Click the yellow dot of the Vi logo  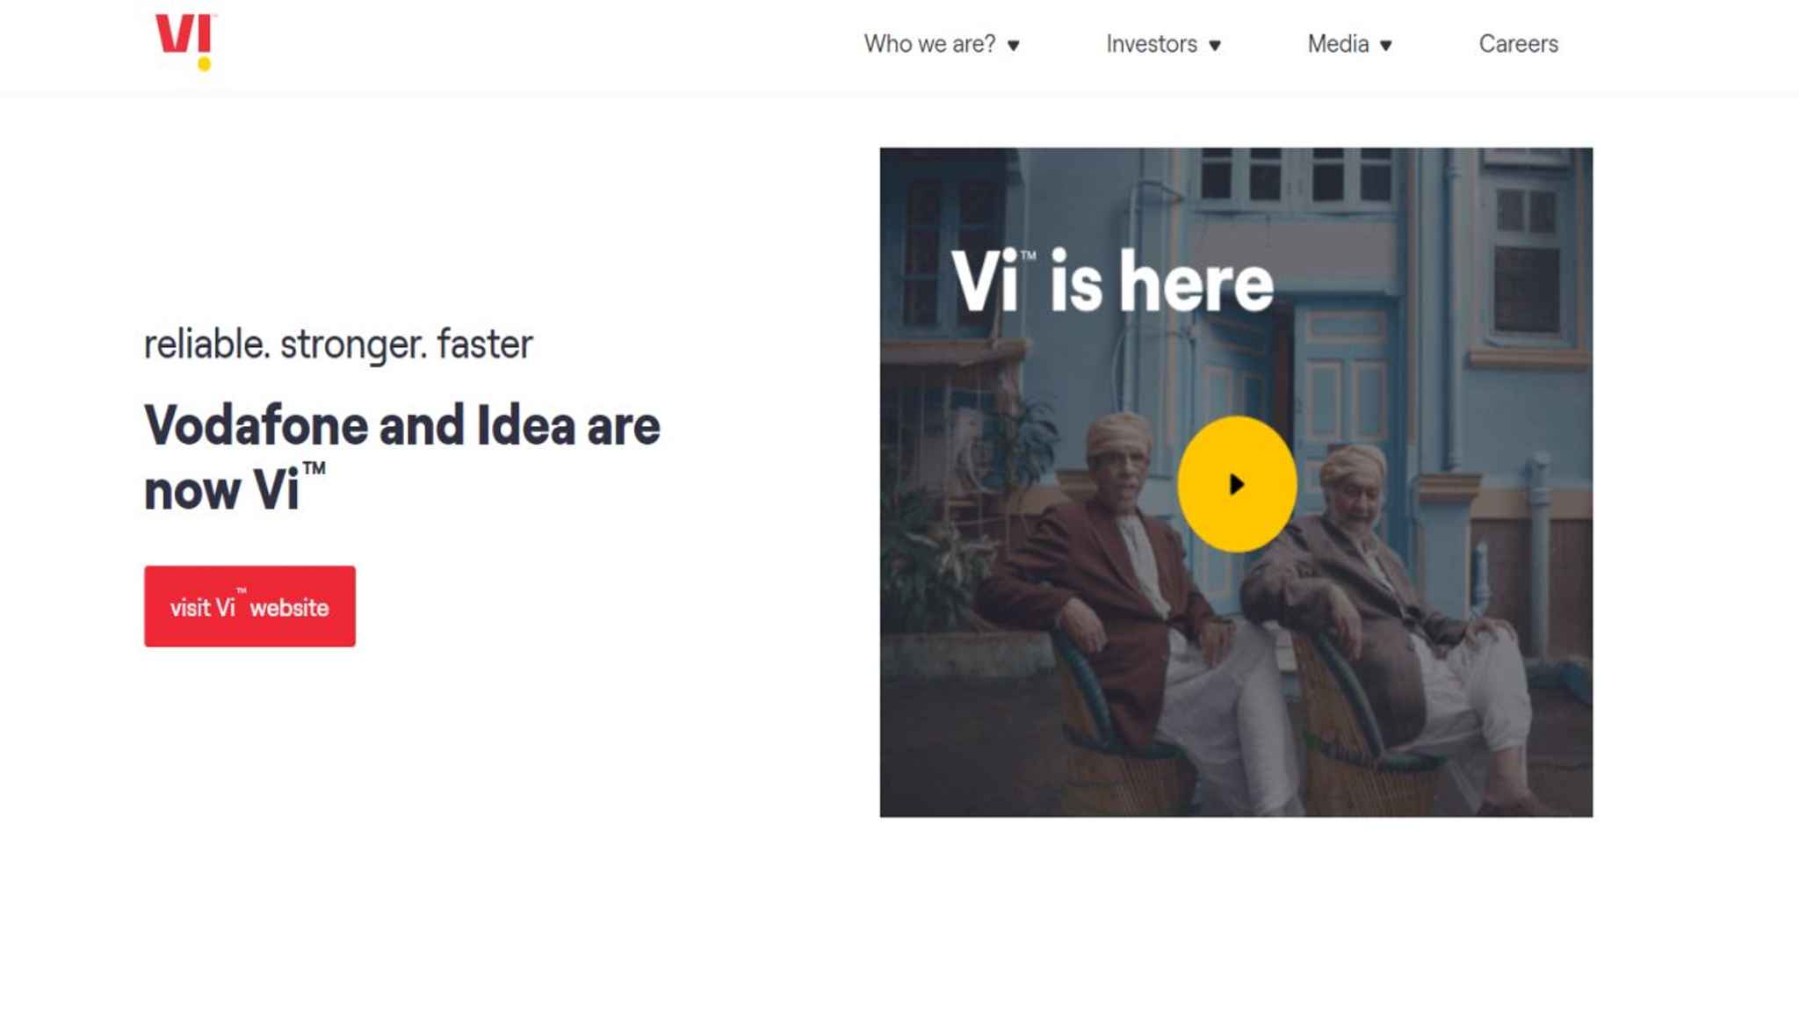[205, 63]
